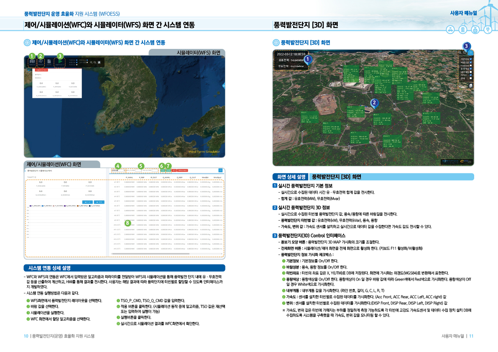
Task: Click the second blue chart button above the graph
Action: (99, 202)
